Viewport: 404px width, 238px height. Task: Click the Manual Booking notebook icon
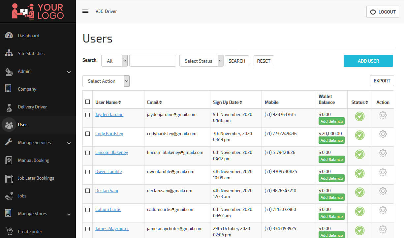click(x=9, y=160)
